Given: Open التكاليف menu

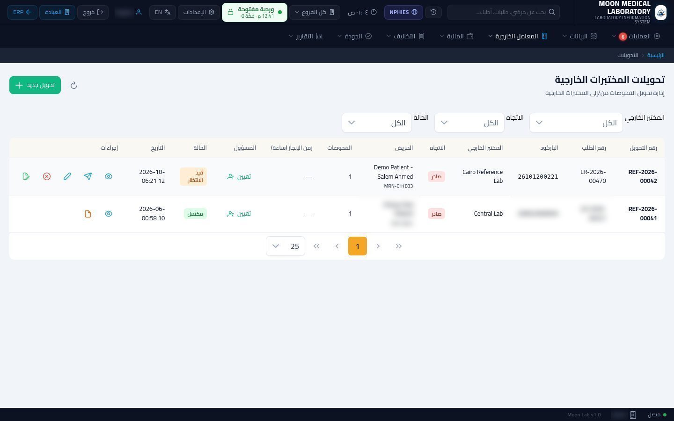Looking at the screenshot, I should pos(405,36).
